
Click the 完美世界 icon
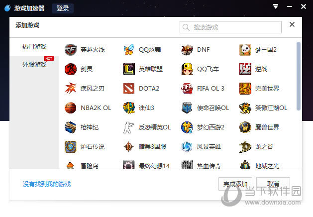click(245, 89)
